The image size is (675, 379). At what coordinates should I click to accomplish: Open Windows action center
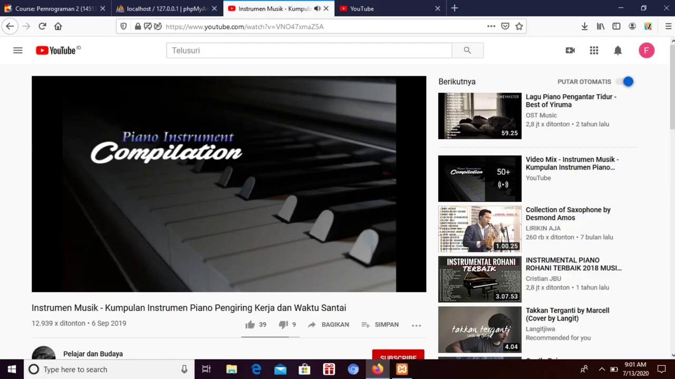(661, 369)
